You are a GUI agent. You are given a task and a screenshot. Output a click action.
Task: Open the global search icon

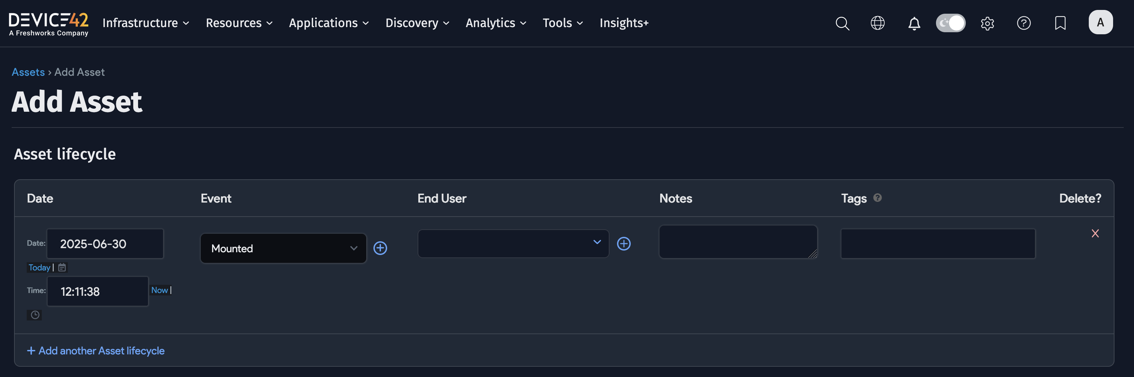[842, 23]
